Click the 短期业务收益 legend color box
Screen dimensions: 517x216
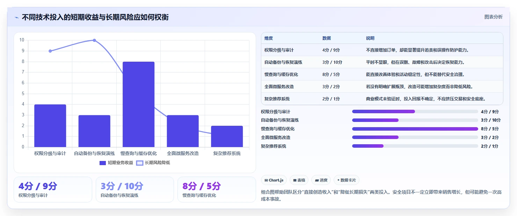103,163
